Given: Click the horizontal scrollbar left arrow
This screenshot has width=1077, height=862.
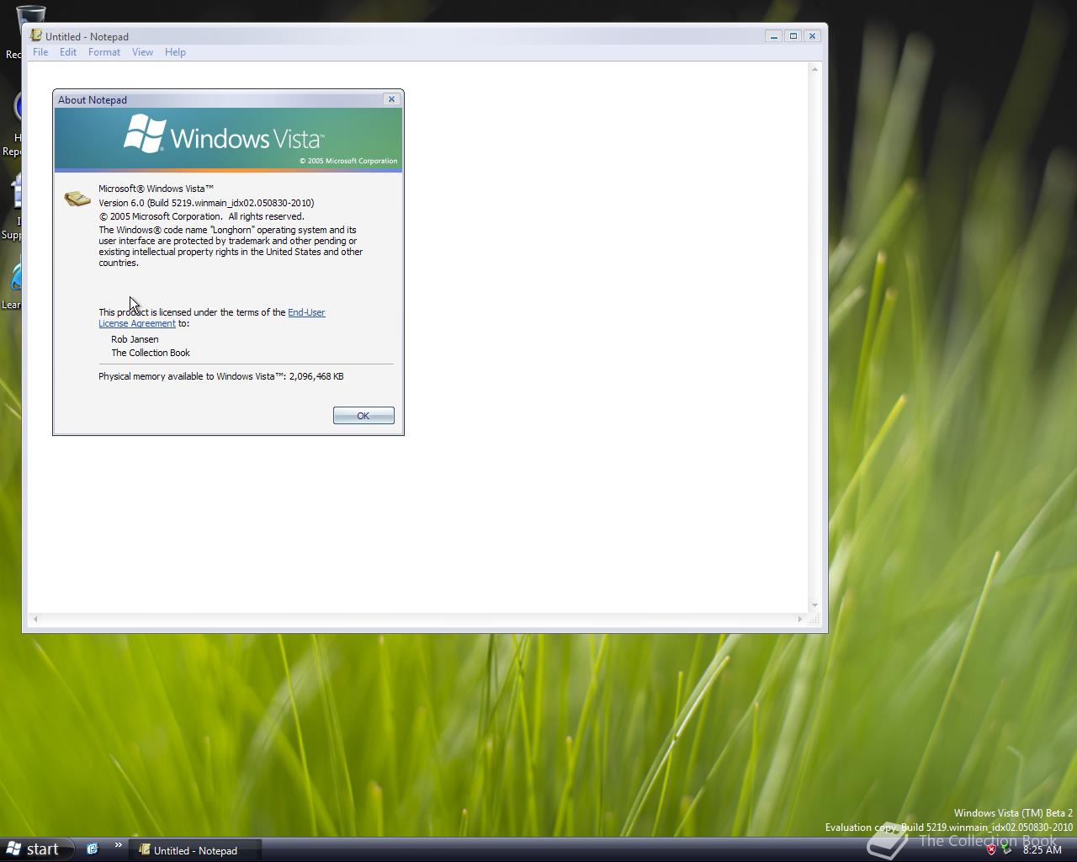Looking at the screenshot, I should (x=35, y=619).
